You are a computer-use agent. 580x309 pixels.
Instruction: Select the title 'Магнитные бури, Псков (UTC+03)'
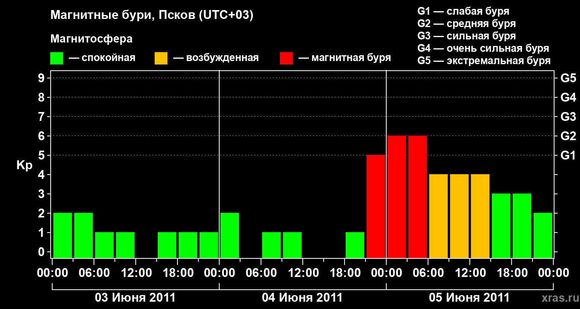[152, 15]
